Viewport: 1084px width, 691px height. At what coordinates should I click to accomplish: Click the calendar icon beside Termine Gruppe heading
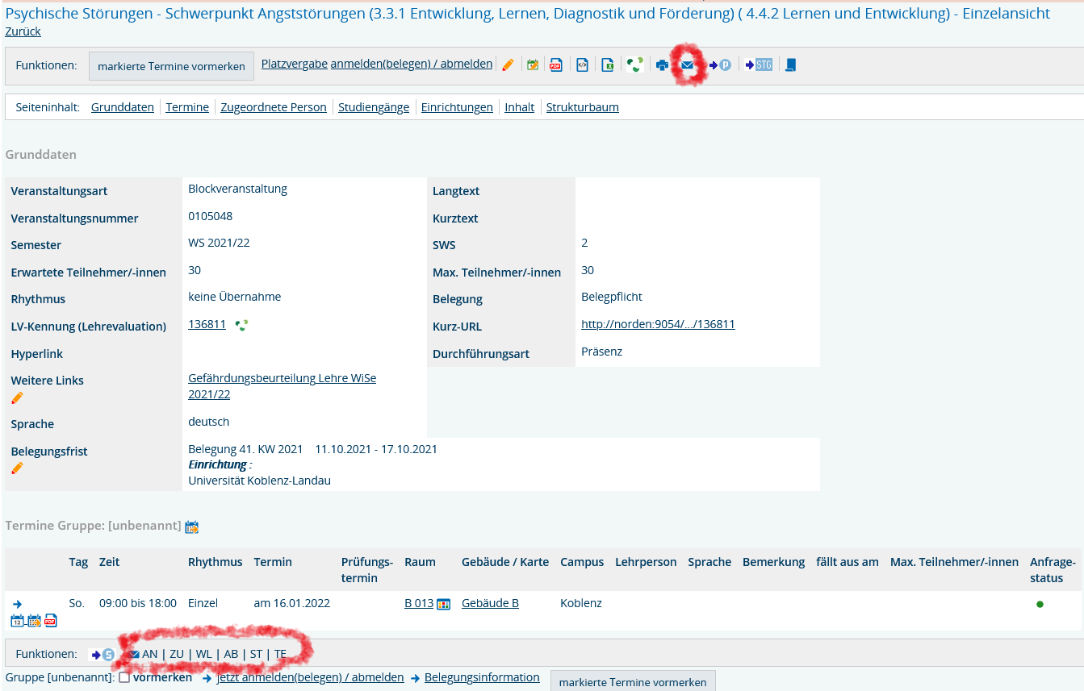[191, 527]
